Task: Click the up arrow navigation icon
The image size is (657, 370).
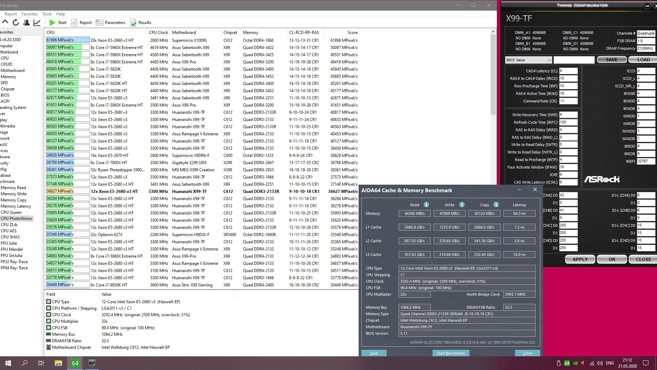Action: point(5,22)
